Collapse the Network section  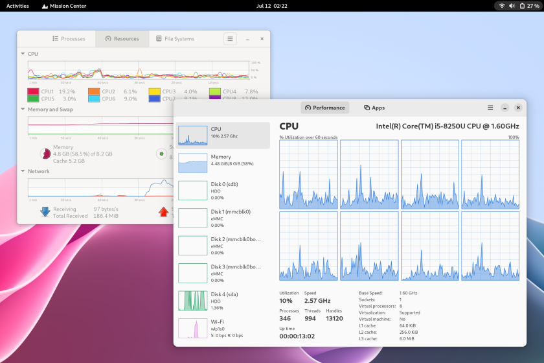23,171
